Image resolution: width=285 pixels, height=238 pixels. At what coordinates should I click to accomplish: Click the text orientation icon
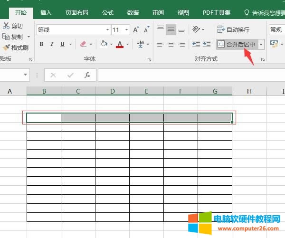click(x=197, y=30)
